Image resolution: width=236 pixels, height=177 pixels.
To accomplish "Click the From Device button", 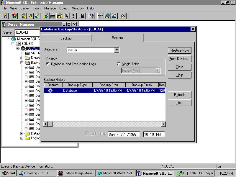I will pyautogui.click(x=179, y=59).
